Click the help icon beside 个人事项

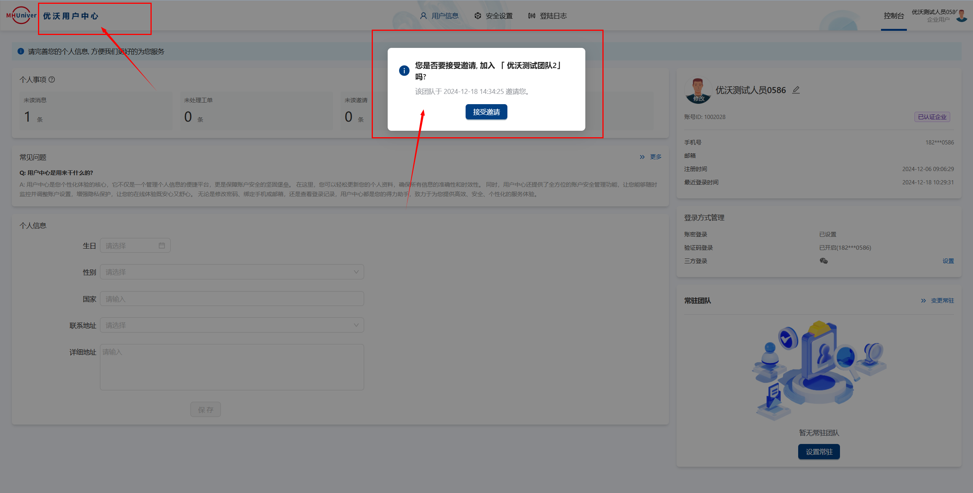52,79
